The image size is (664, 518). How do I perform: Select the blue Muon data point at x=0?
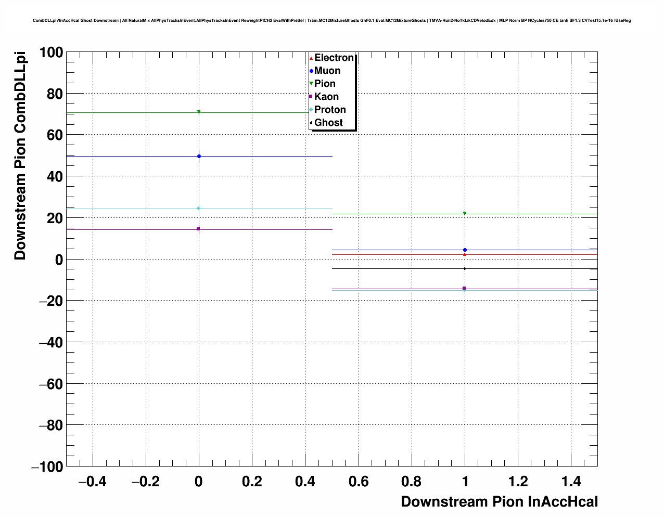click(x=199, y=156)
